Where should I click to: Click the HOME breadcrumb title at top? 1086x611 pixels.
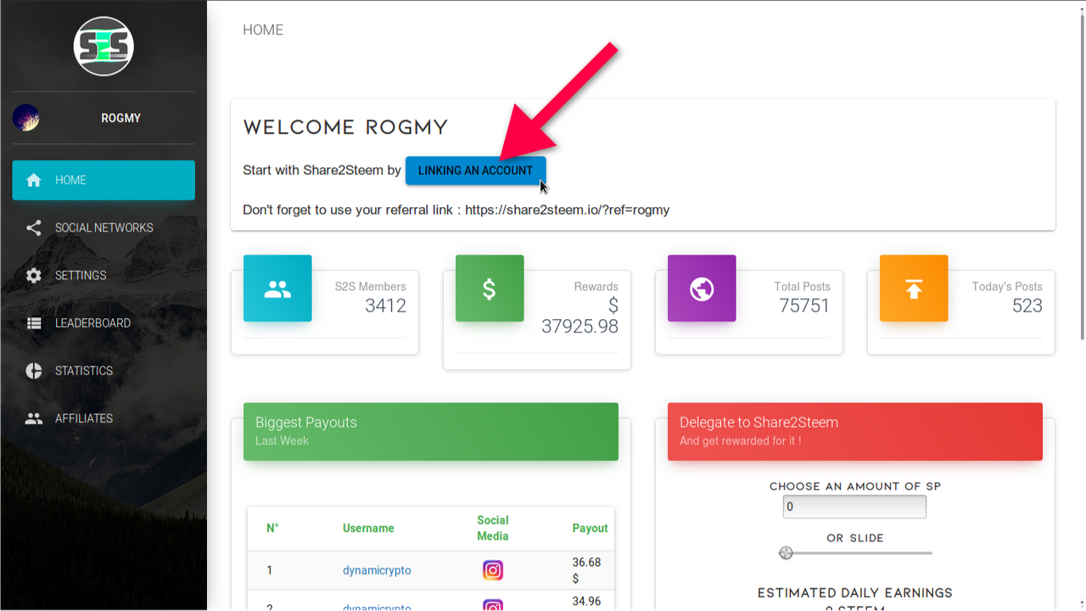pos(263,30)
